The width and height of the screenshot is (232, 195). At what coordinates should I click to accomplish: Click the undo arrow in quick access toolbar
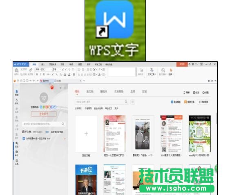pyautogui.click(x=31, y=81)
